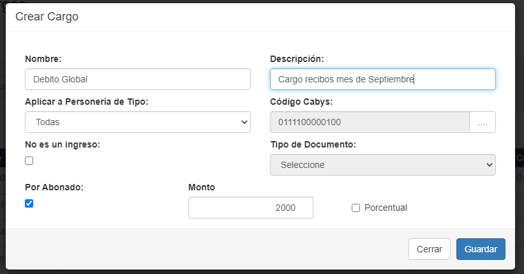Focus the Descripción input field
The image size is (524, 274).
383,79
